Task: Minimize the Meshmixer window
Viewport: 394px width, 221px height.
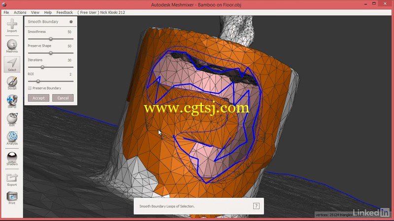Action: (365, 4)
